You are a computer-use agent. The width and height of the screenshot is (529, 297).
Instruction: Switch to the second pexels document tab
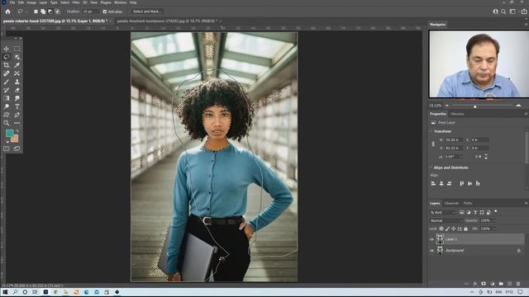click(167, 21)
